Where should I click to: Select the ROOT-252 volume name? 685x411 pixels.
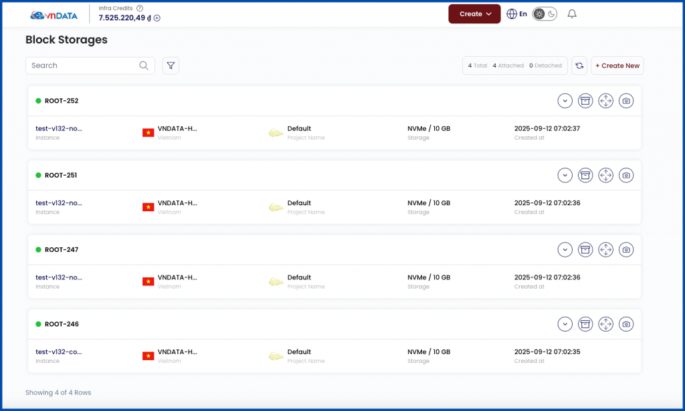point(62,101)
